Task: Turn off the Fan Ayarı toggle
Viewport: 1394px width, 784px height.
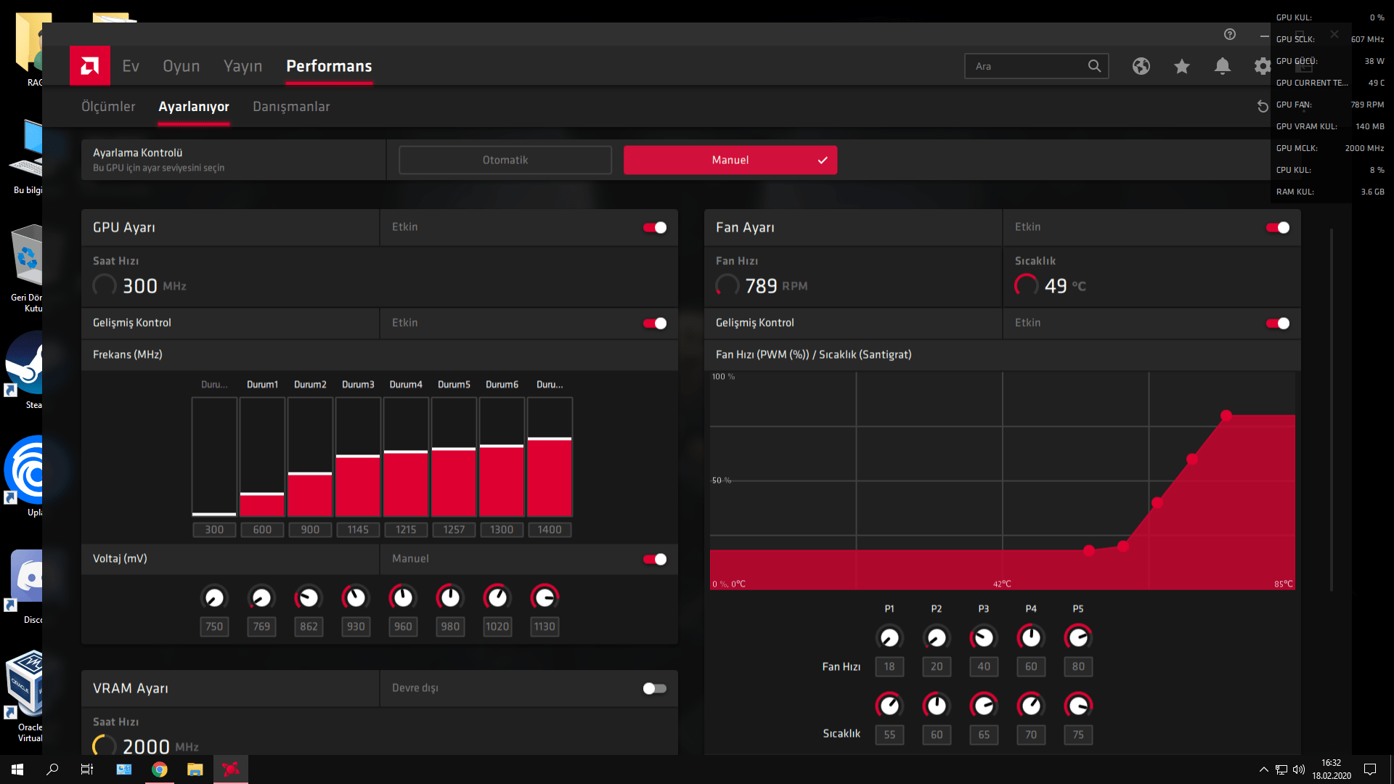Action: point(1277,228)
